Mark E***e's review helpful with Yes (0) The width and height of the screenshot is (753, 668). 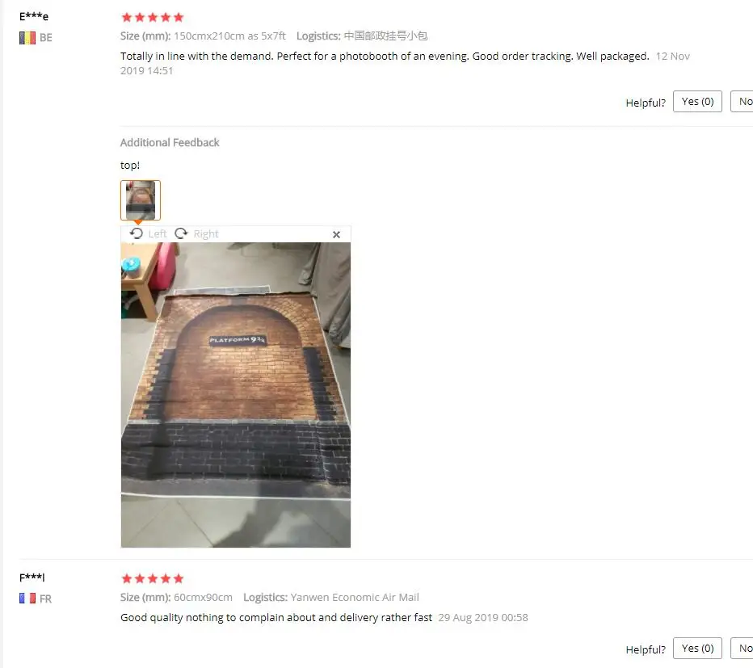point(697,101)
